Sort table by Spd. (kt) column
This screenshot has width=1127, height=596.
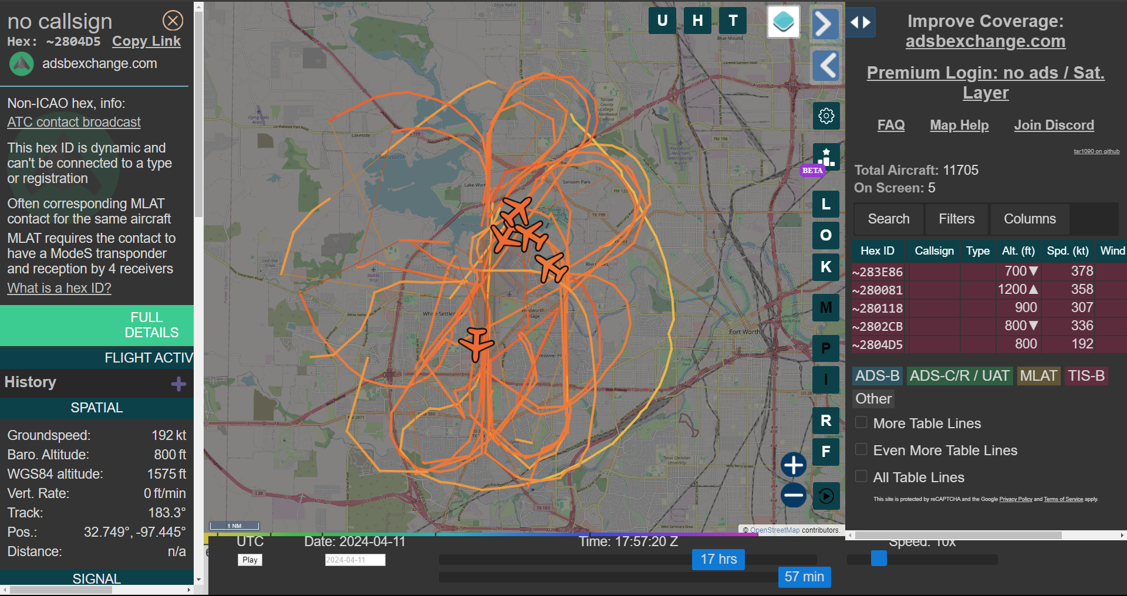point(1068,251)
